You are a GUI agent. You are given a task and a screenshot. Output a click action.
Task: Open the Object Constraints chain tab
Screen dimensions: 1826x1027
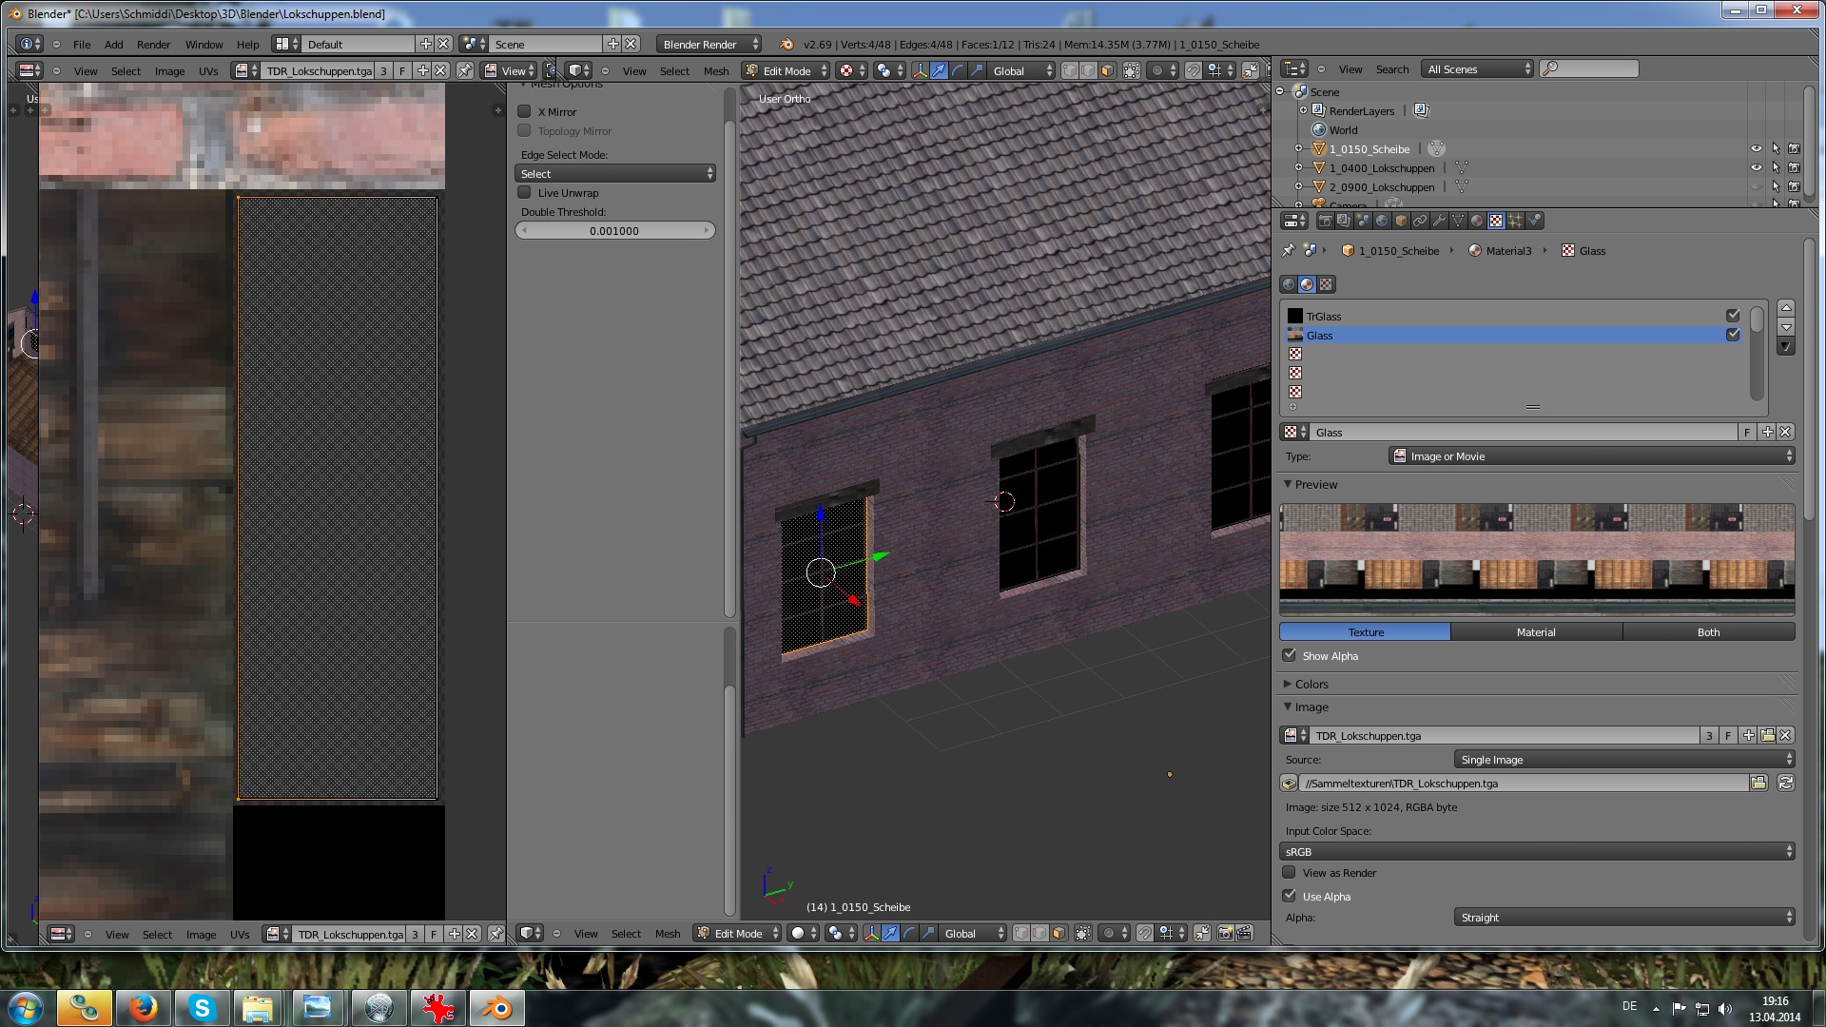tap(1420, 221)
